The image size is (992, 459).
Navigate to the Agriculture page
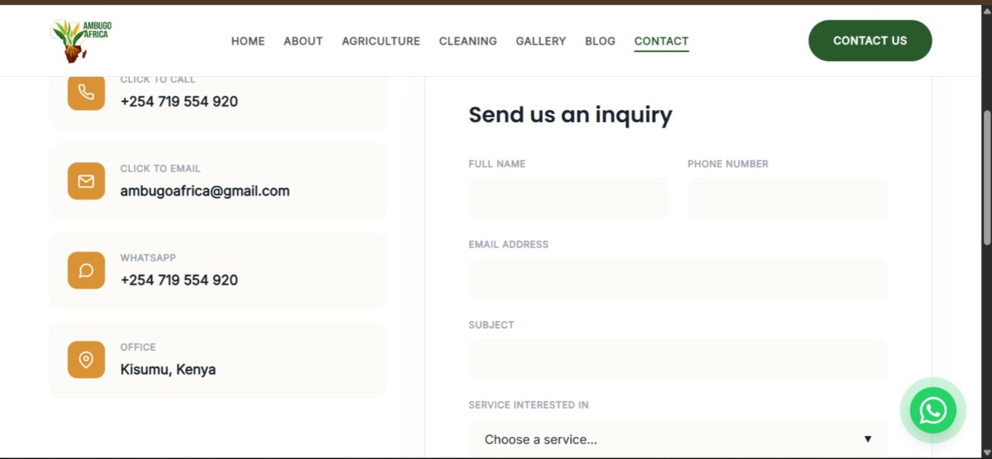[381, 41]
